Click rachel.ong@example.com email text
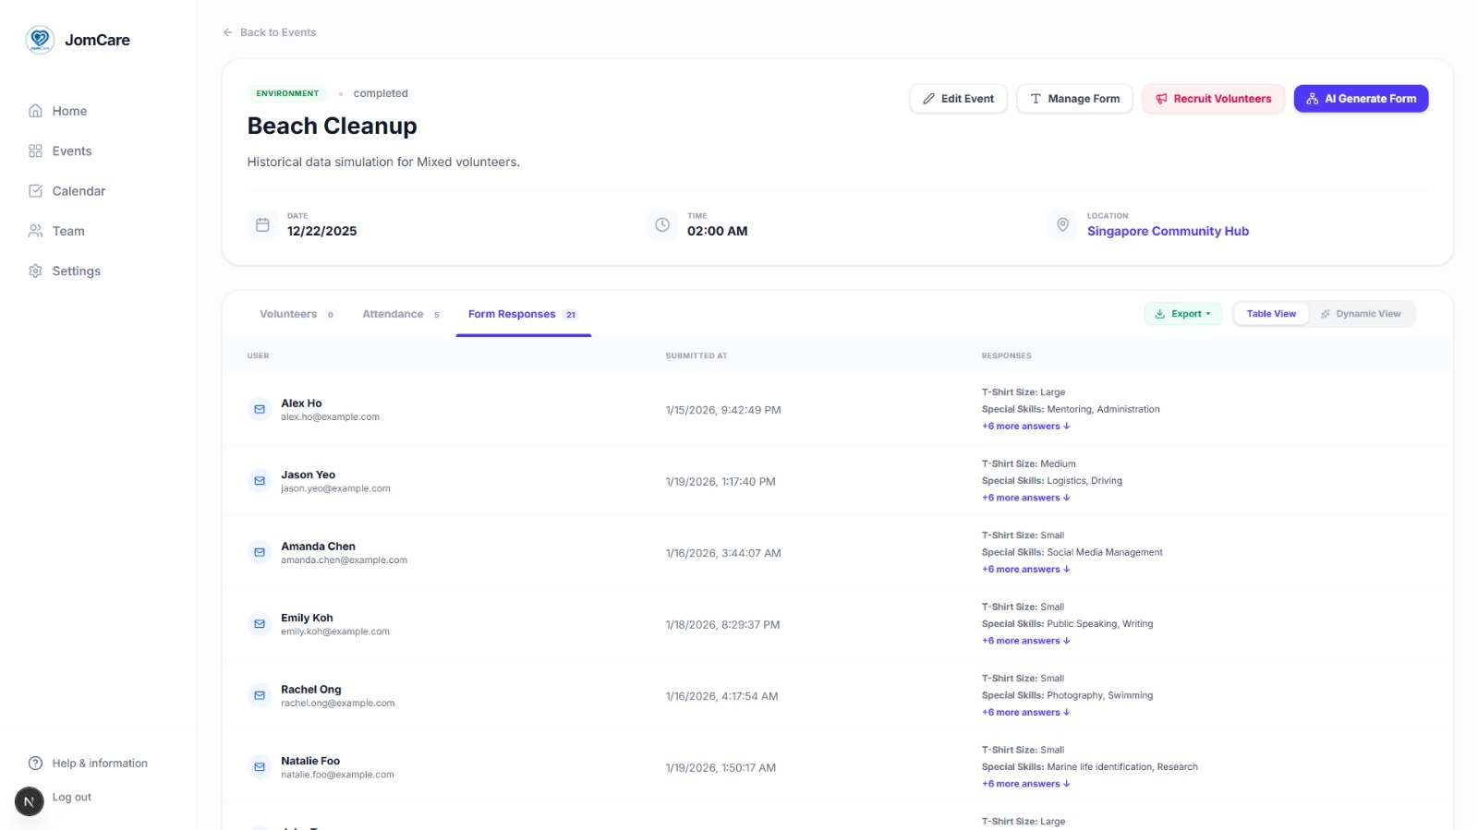The image size is (1478, 830). [337, 704]
